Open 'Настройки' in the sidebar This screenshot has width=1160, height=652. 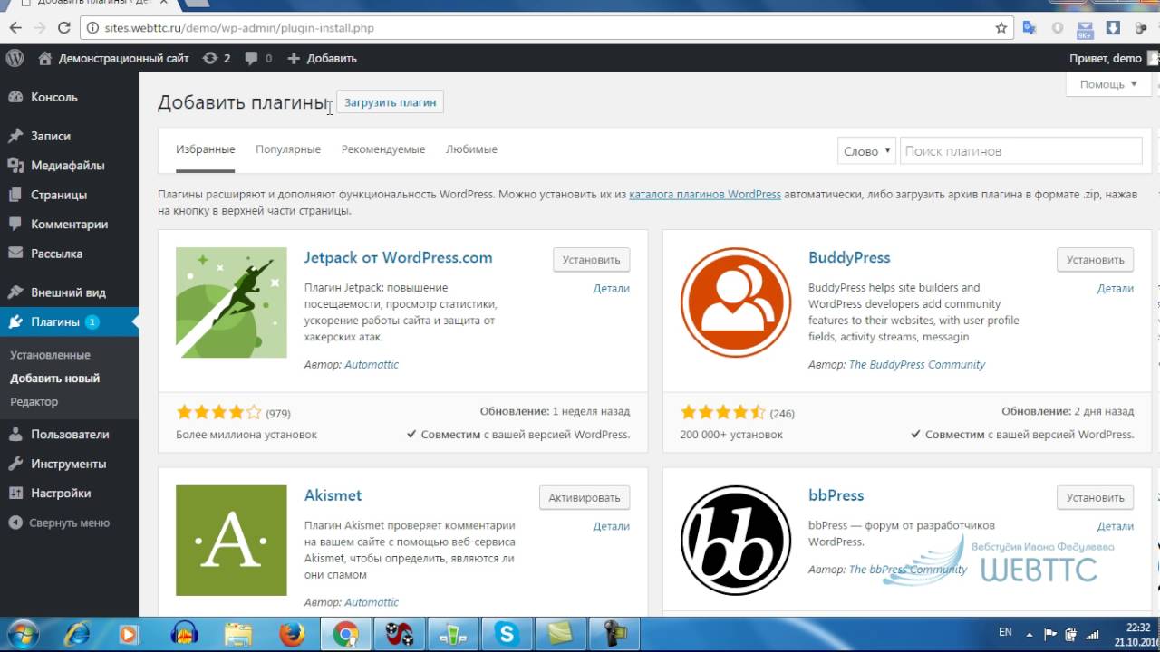[x=69, y=494]
